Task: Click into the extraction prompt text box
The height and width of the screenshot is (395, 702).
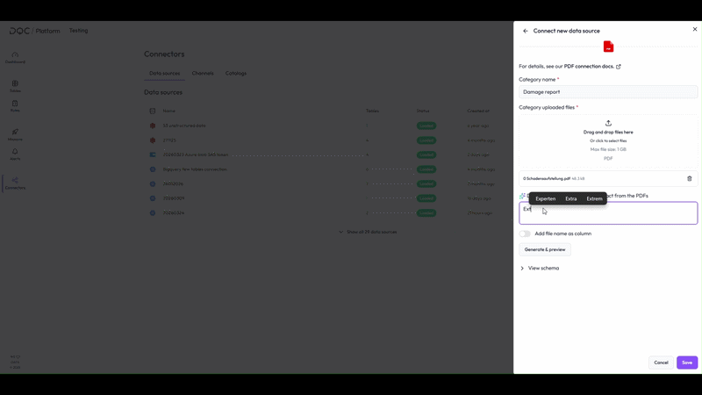Action: tap(608, 213)
